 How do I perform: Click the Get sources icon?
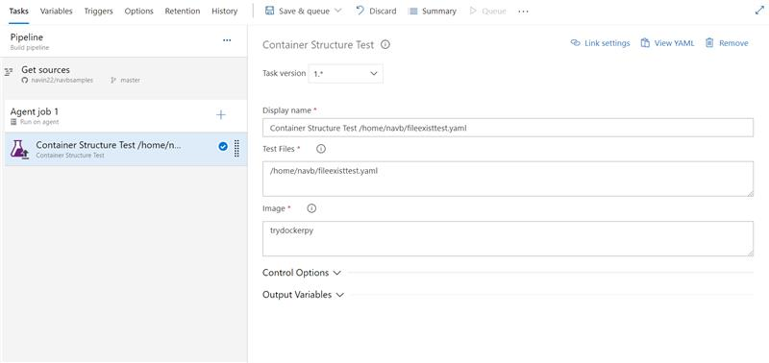(x=9, y=72)
